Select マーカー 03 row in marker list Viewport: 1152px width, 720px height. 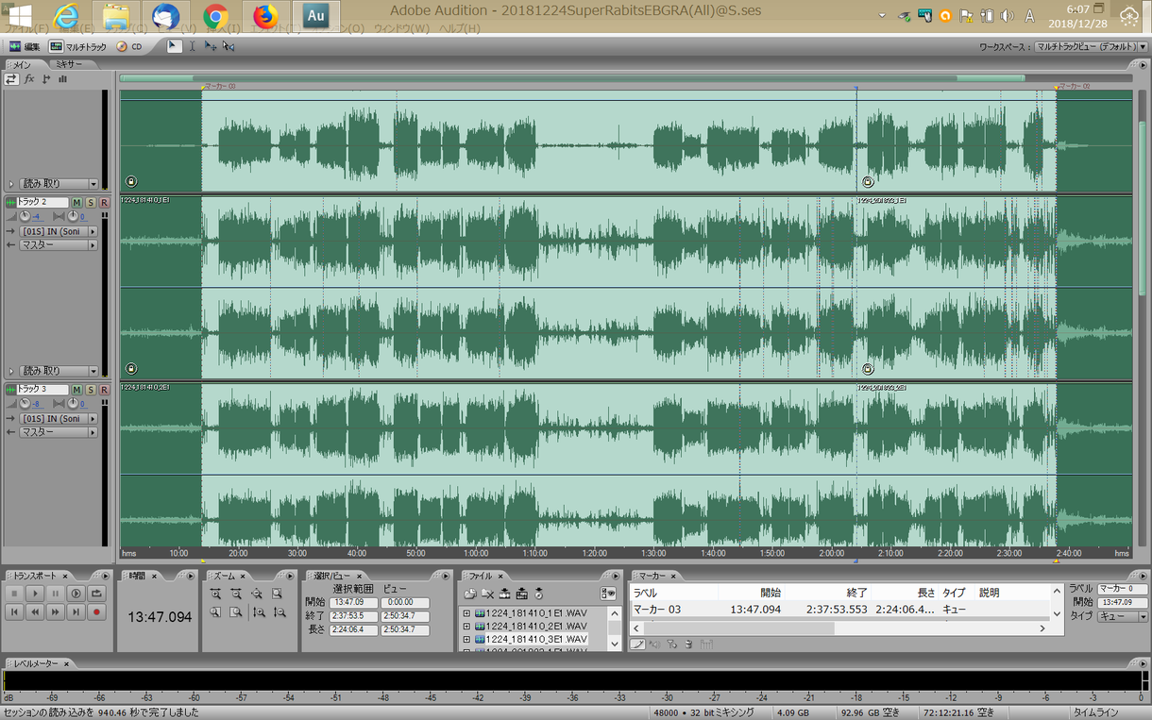point(840,610)
